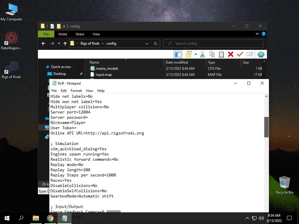Click the Notepad scrollbar up arrow

coord(266,96)
